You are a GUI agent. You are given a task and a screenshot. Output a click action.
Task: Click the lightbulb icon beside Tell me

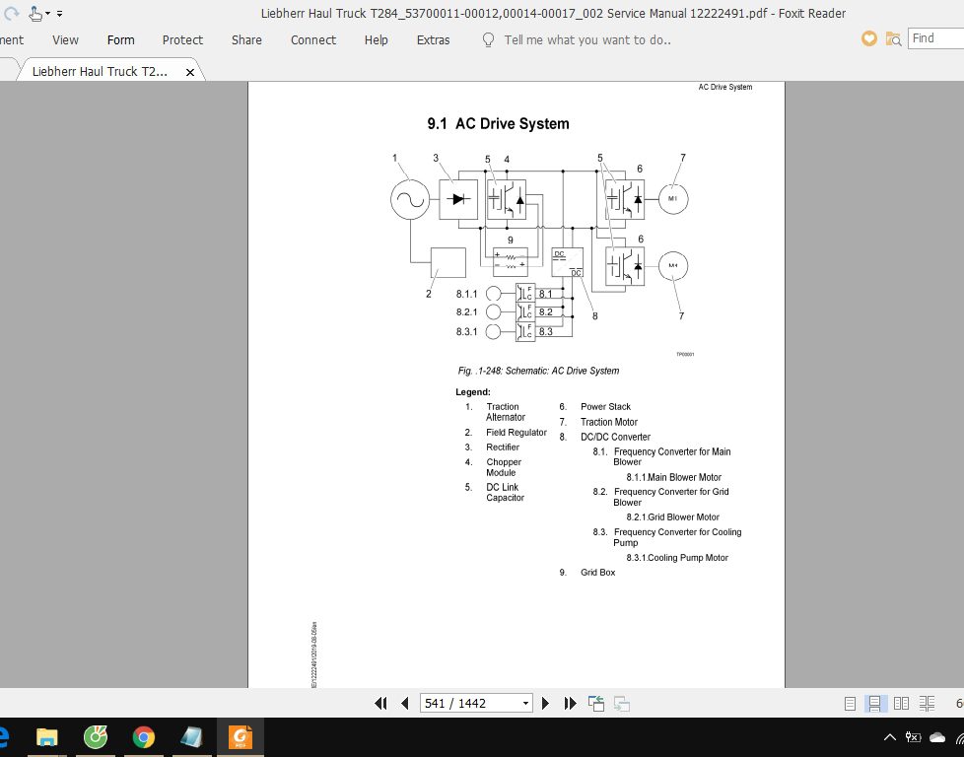point(488,40)
